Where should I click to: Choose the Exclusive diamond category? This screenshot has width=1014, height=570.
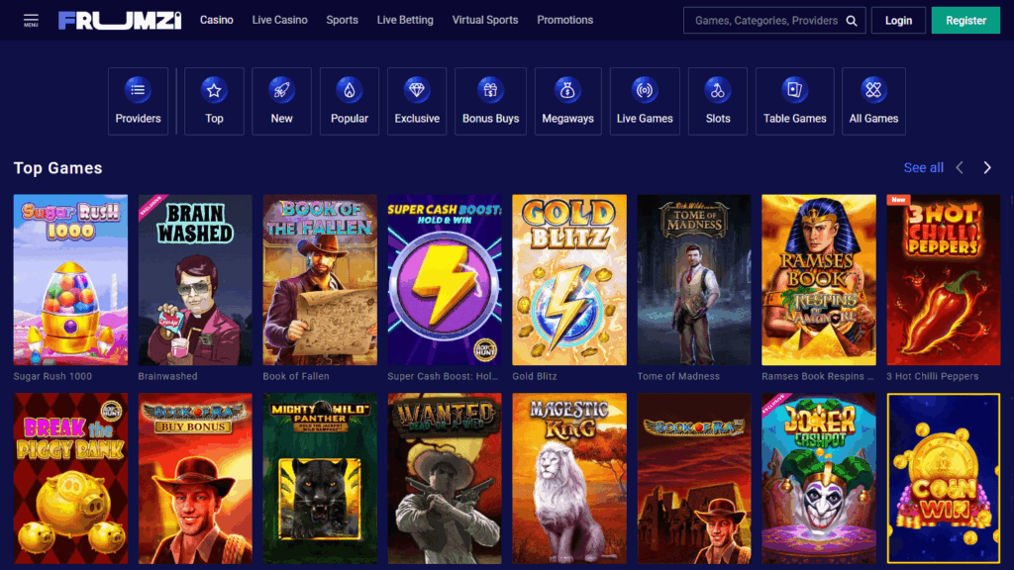click(417, 91)
